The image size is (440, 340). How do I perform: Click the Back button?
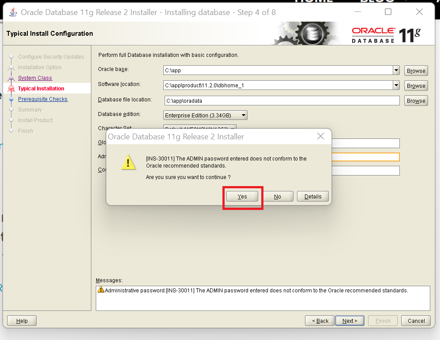320,321
